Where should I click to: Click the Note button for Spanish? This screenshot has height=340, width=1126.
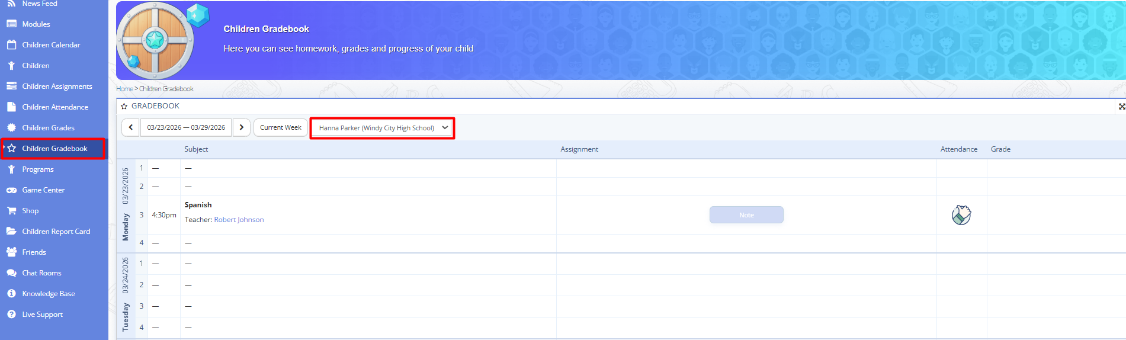tap(746, 215)
